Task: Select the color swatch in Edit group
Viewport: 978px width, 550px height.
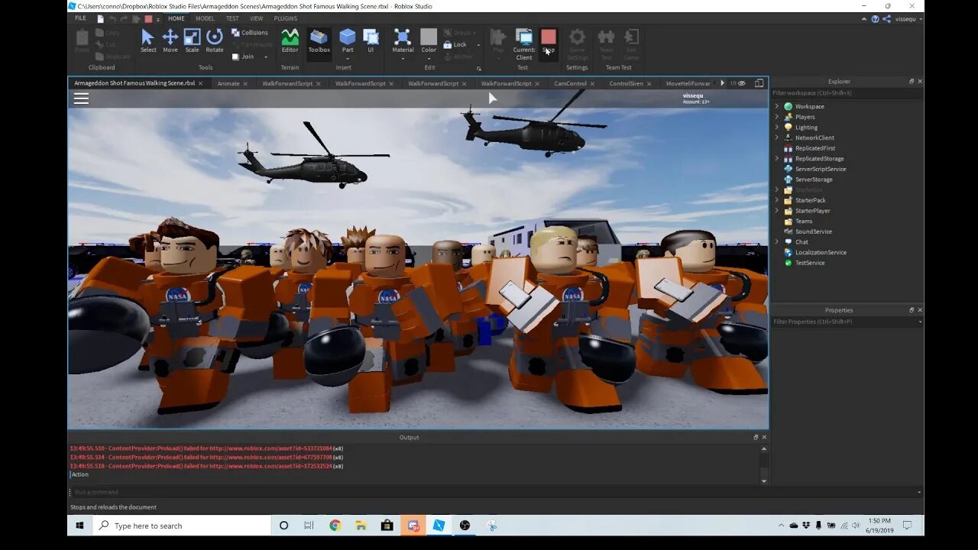Action: pos(429,37)
